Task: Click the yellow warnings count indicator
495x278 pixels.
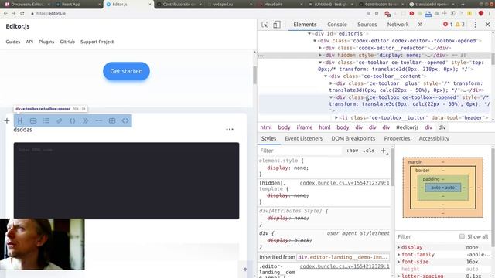Action: pyautogui.click(x=460, y=24)
